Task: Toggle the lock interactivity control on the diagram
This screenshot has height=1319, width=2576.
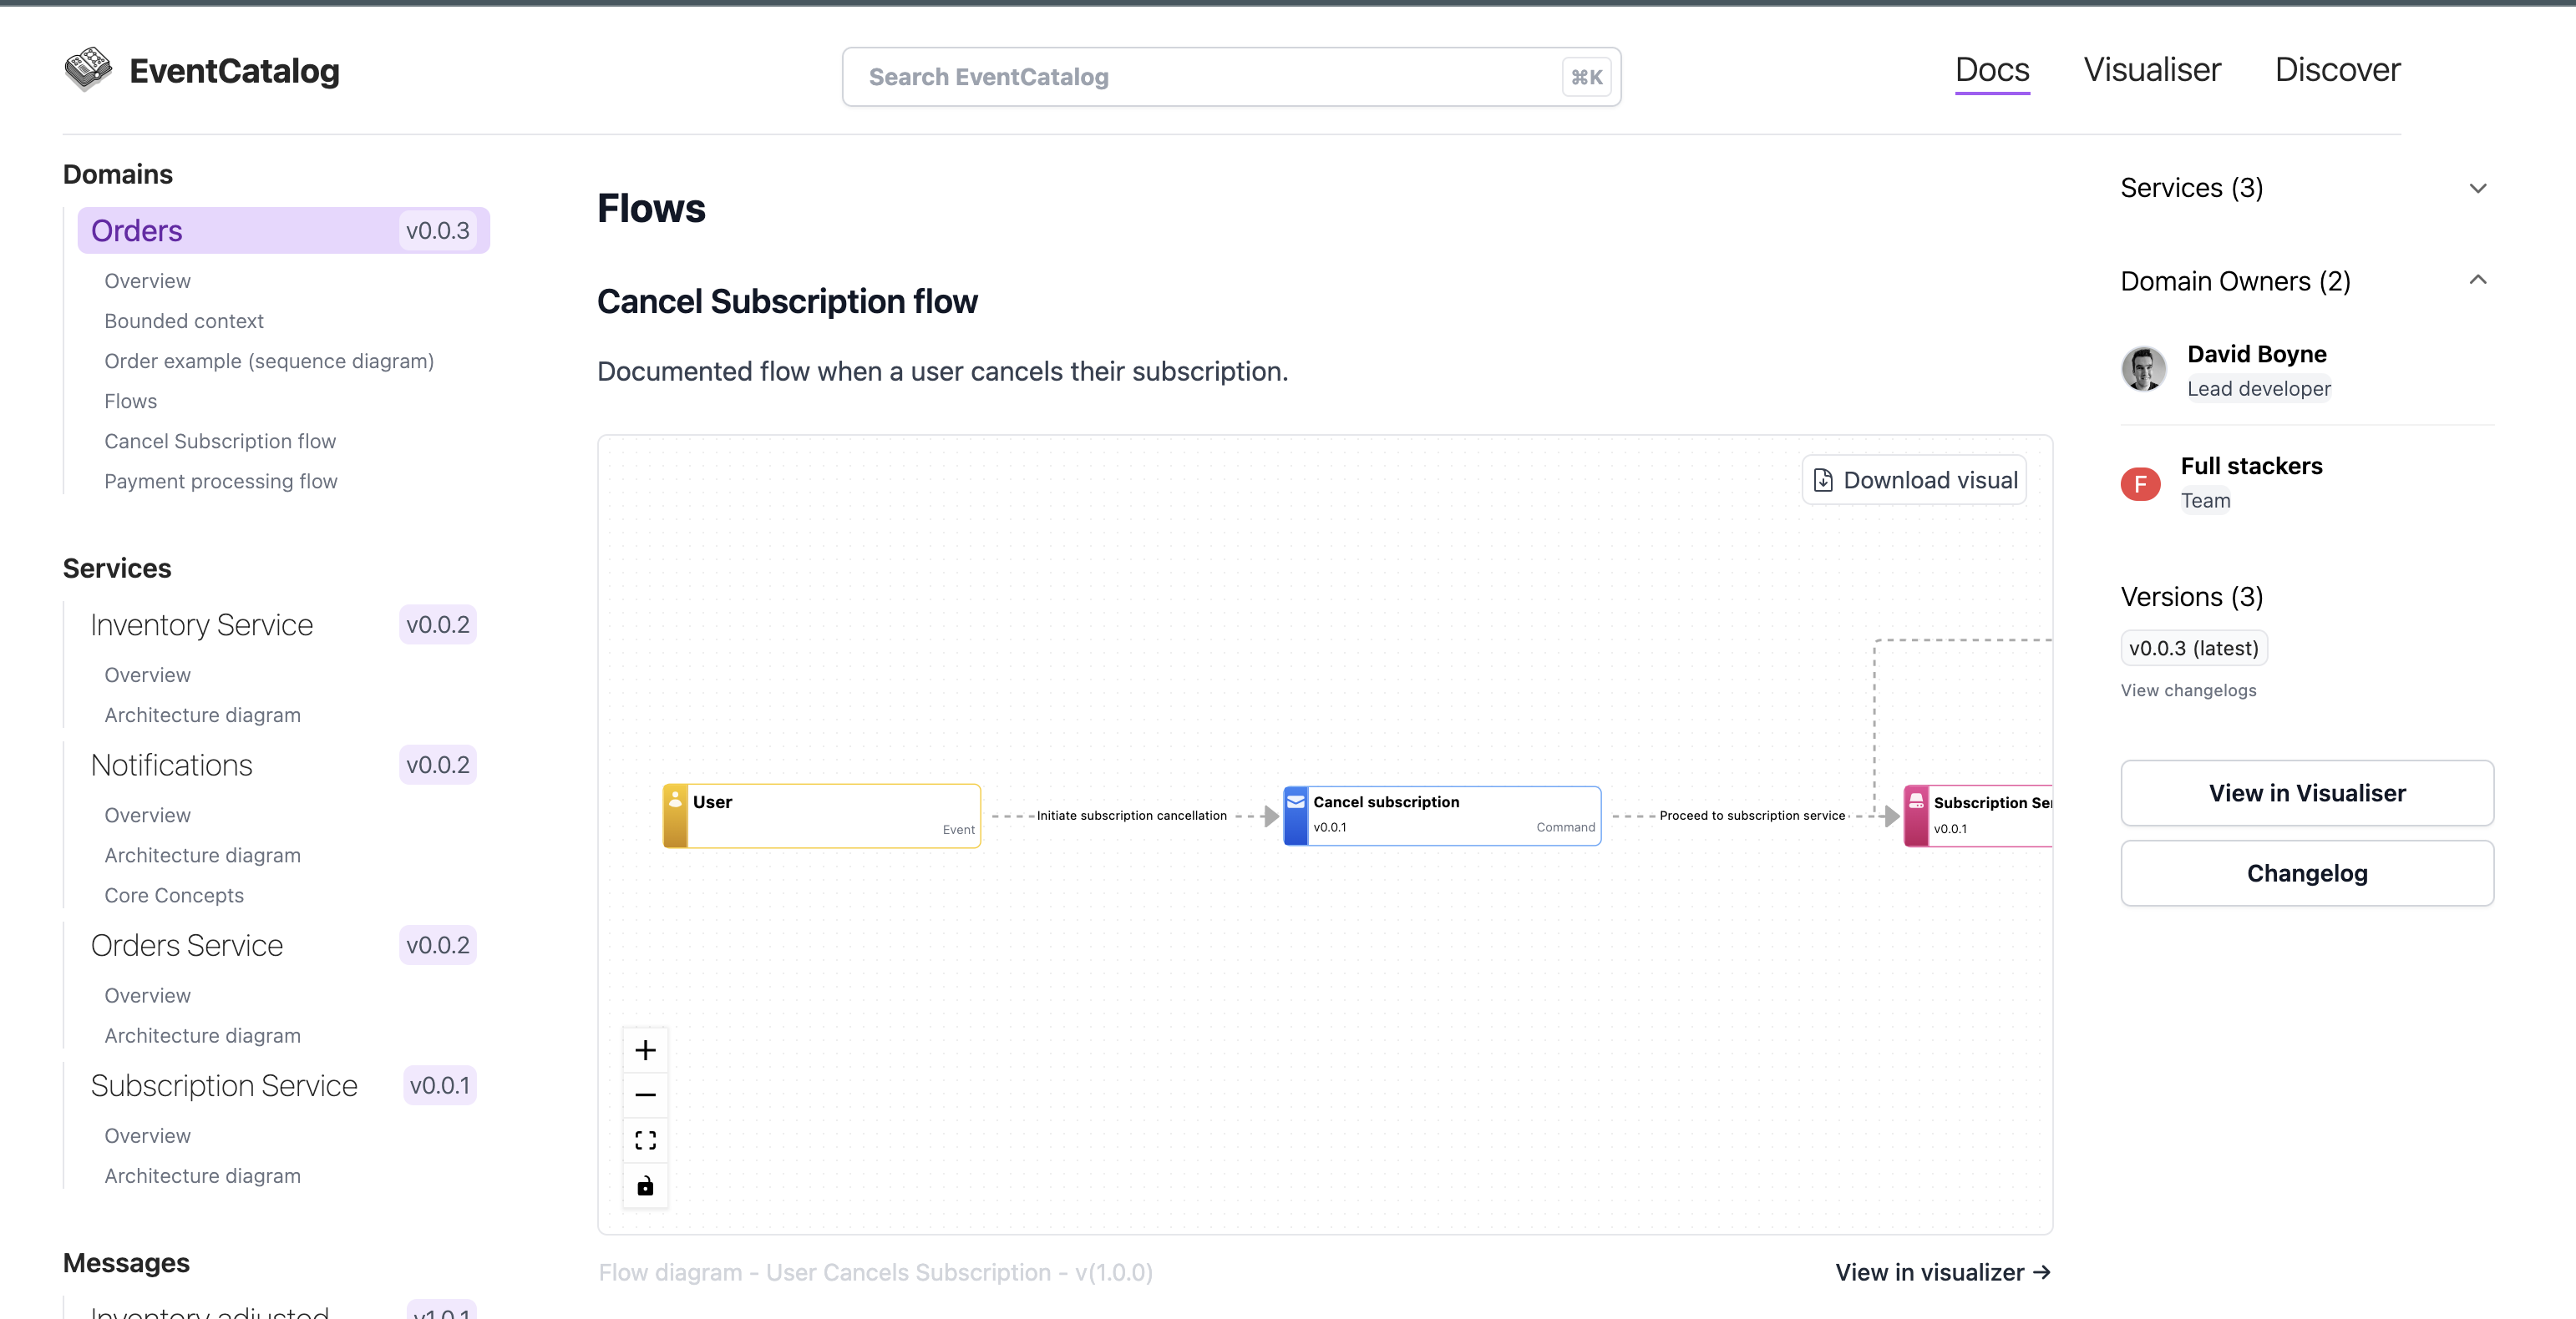Action: (x=645, y=1185)
